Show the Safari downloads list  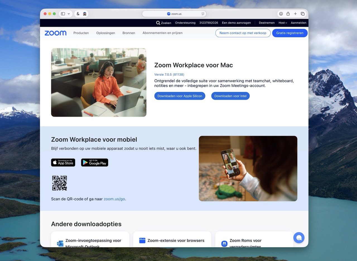281,14
